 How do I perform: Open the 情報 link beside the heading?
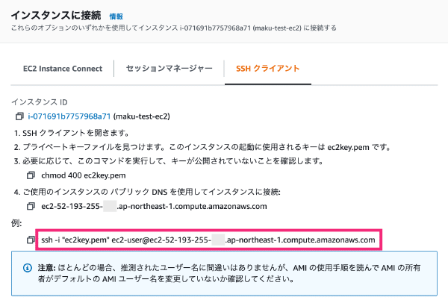[116, 16]
